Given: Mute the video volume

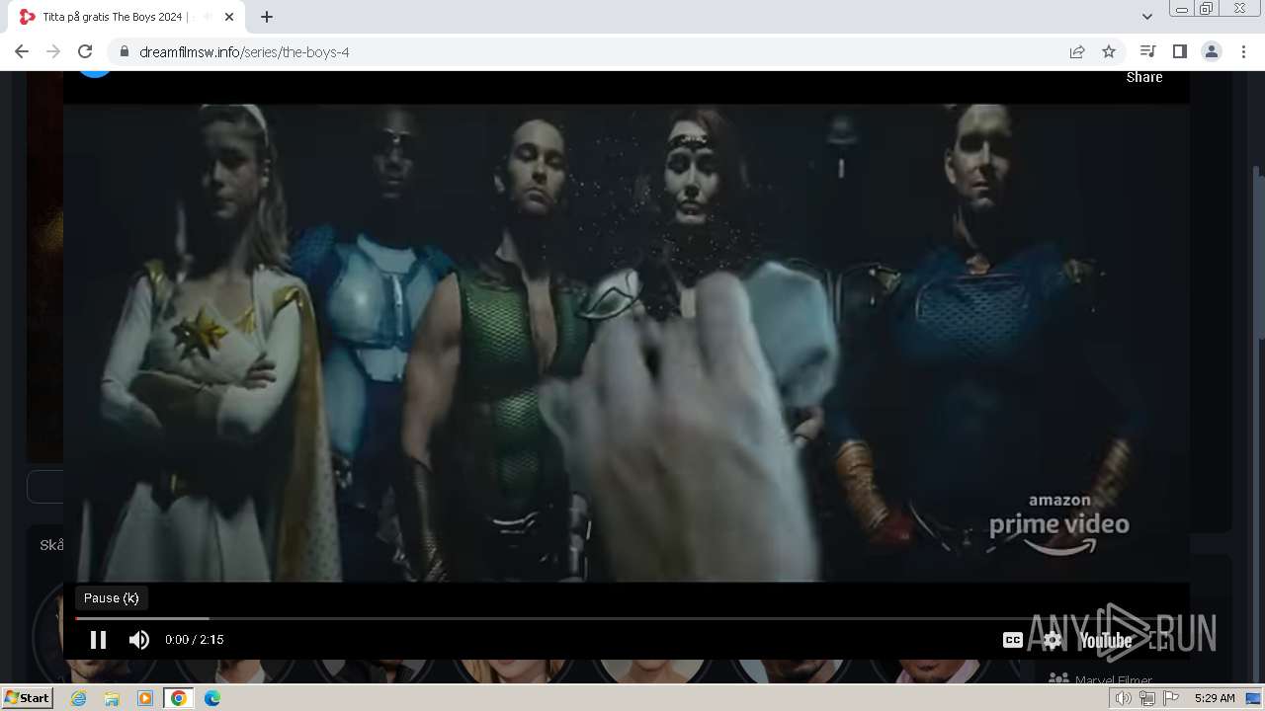Looking at the screenshot, I should 139,639.
